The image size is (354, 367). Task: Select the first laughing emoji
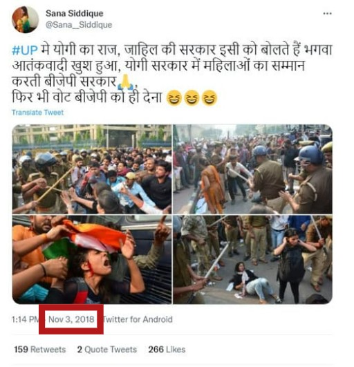tap(174, 98)
